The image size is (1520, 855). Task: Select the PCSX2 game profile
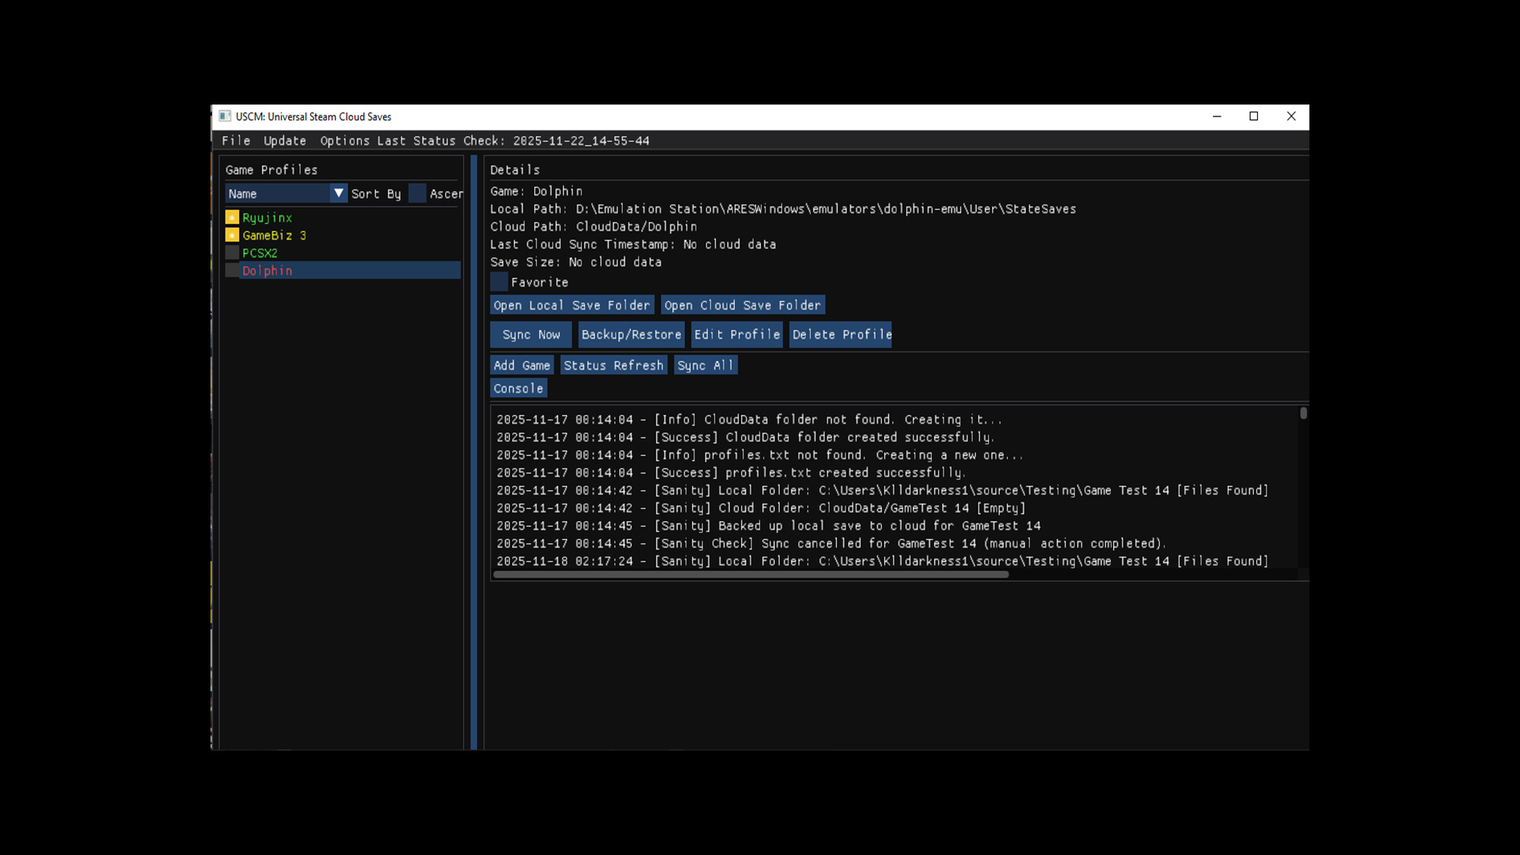(259, 253)
